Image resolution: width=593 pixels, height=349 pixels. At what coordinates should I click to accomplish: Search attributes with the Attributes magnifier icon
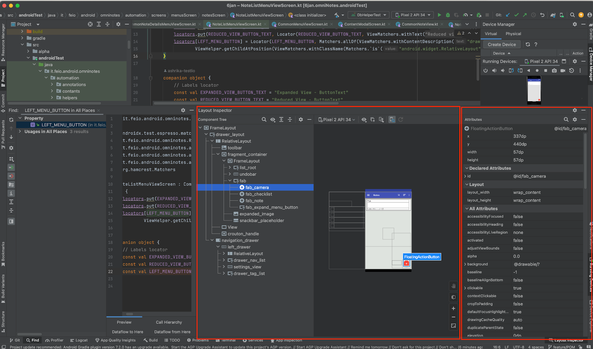point(566,119)
